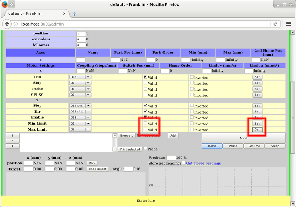Click the Feedrate input field
Viewport: 296px width, 207px height.
pos(171,158)
